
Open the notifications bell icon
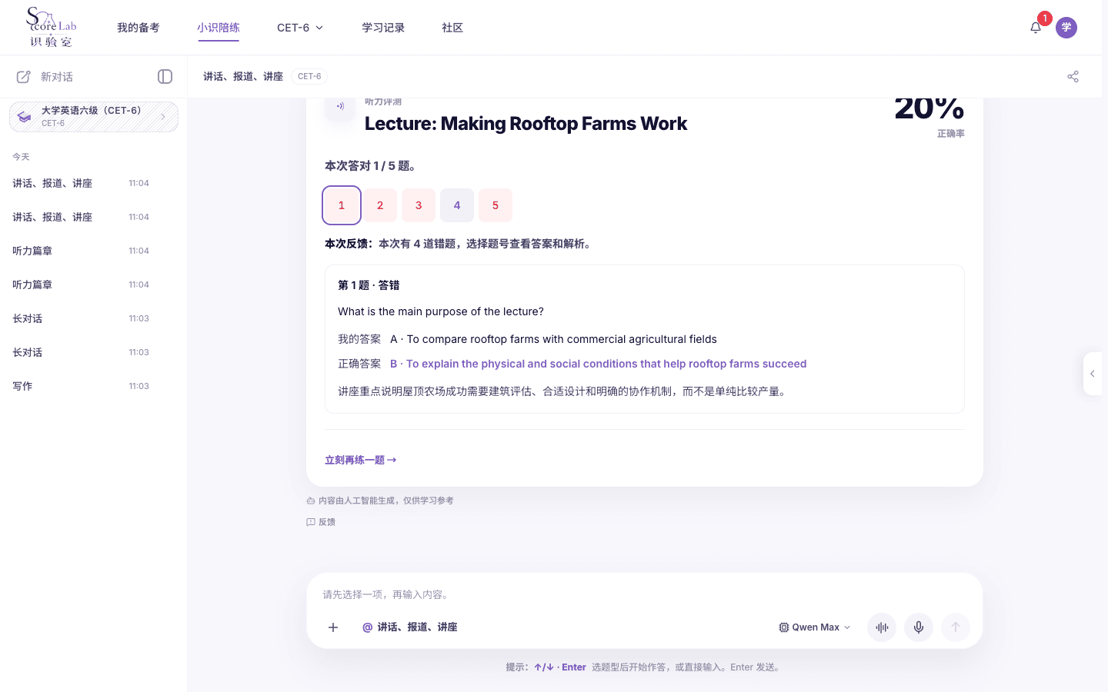[1036, 28]
